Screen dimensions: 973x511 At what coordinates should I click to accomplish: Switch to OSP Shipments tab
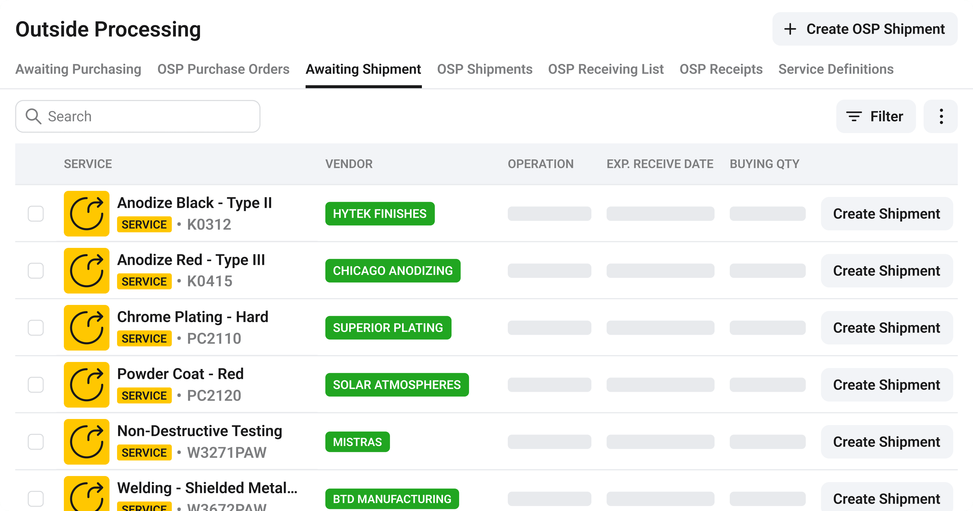(485, 69)
